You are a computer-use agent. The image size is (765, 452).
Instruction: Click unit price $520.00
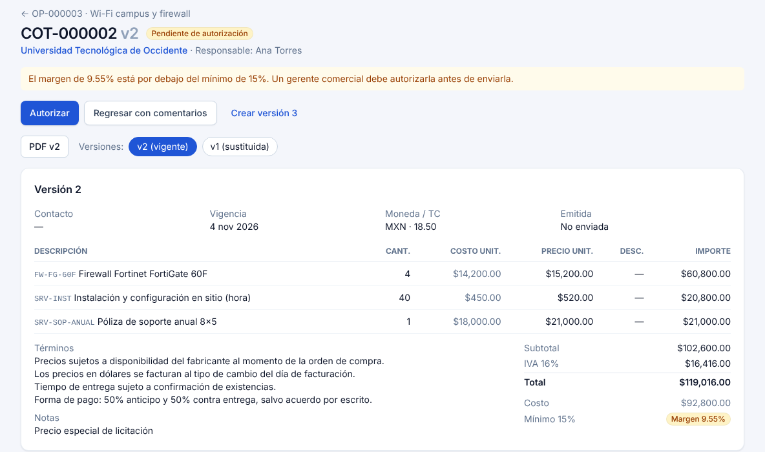pyautogui.click(x=575, y=298)
